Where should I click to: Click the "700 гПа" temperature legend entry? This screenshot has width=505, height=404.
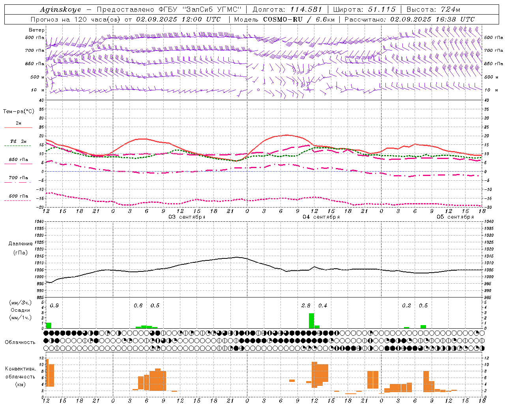point(19,178)
